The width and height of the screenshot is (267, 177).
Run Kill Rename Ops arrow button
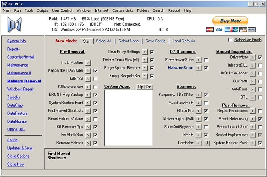pos(88,127)
